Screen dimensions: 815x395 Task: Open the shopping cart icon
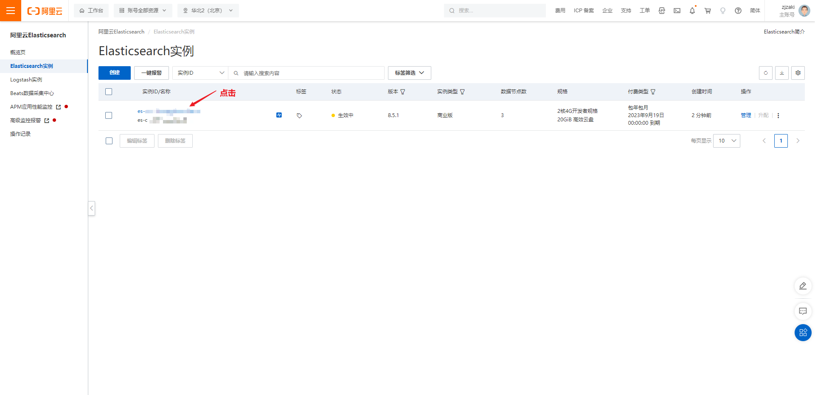708,11
